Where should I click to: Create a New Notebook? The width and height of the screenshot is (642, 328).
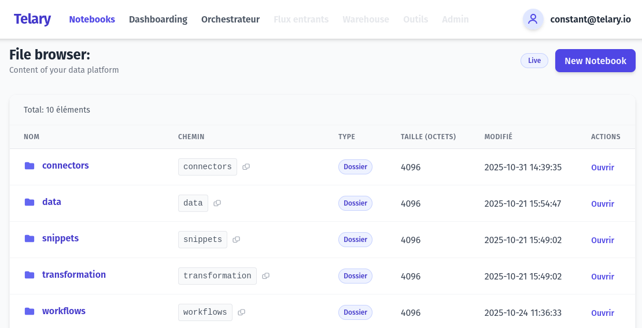[595, 61]
